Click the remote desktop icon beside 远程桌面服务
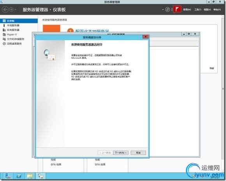The width and height of the screenshot is (226, 181). pyautogui.click(x=4, y=44)
